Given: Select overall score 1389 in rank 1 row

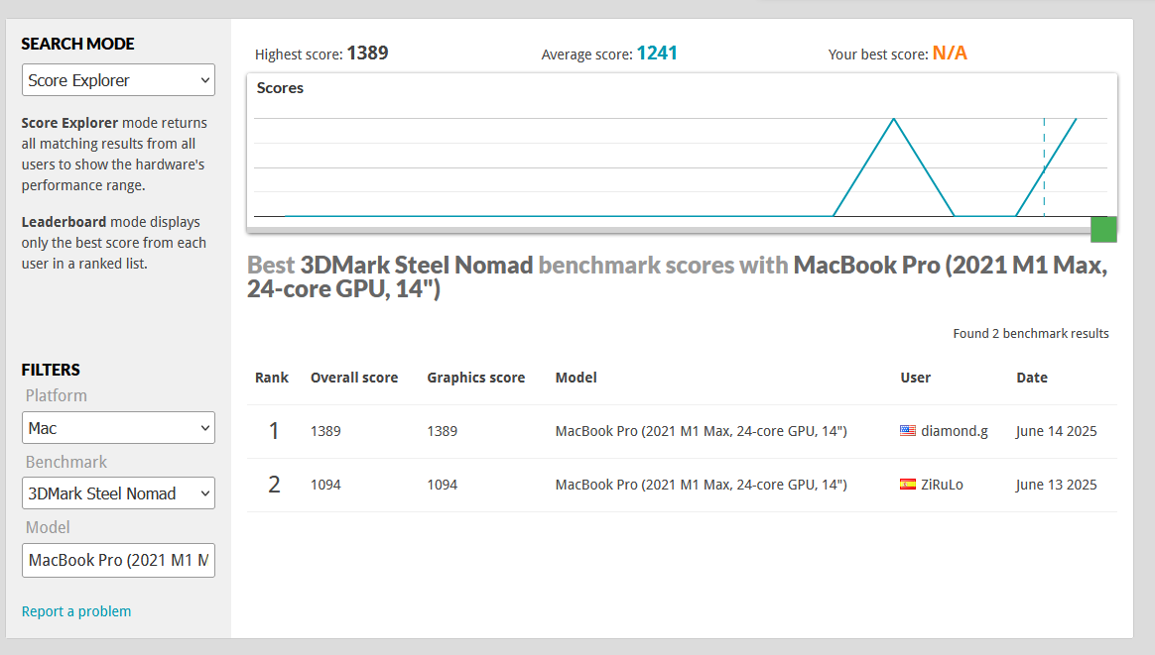Looking at the screenshot, I should click(325, 431).
